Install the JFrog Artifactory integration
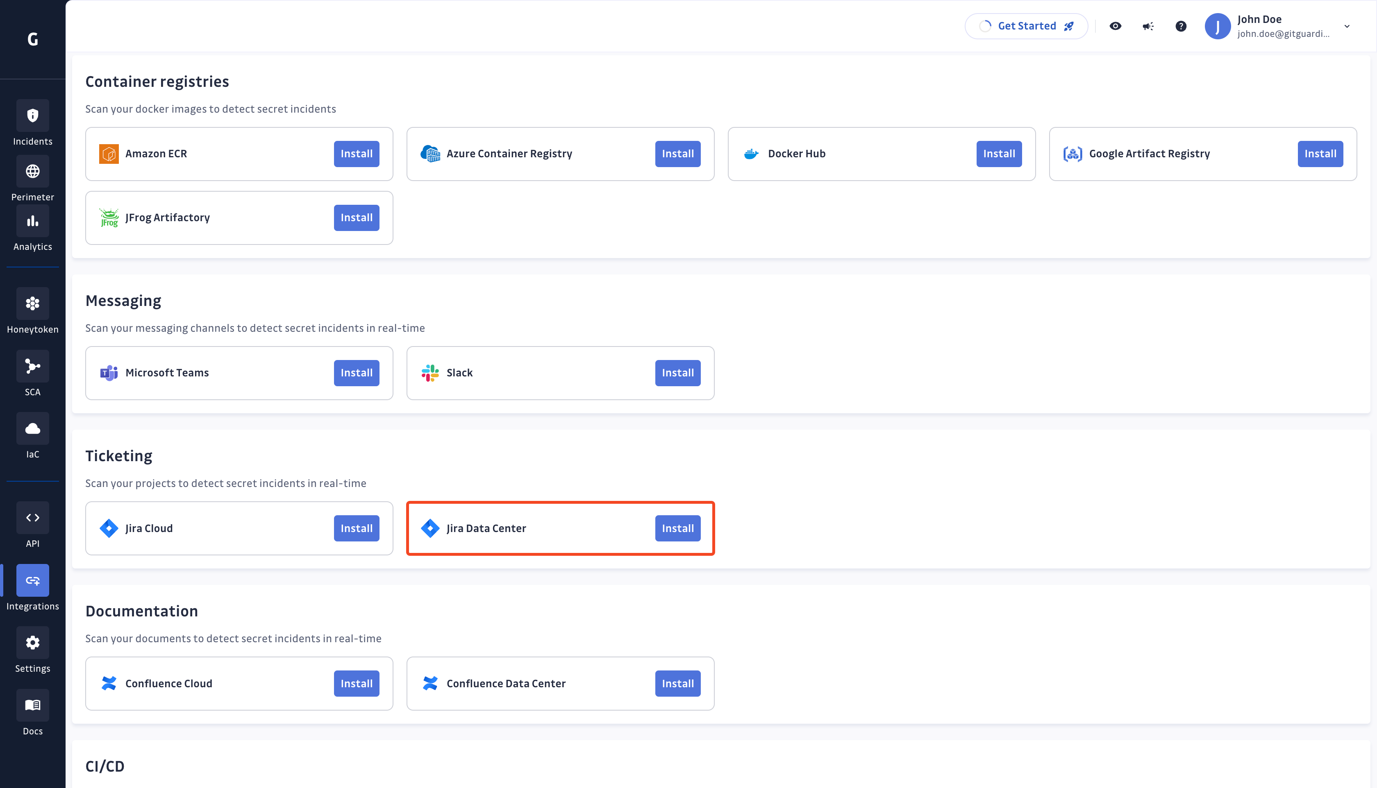Viewport: 1377px width, 788px height. coord(356,217)
